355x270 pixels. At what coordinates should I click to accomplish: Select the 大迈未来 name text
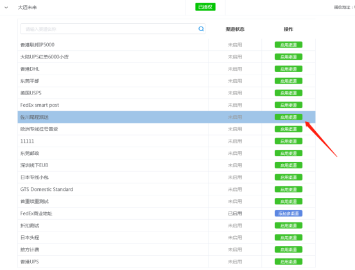tap(27, 8)
